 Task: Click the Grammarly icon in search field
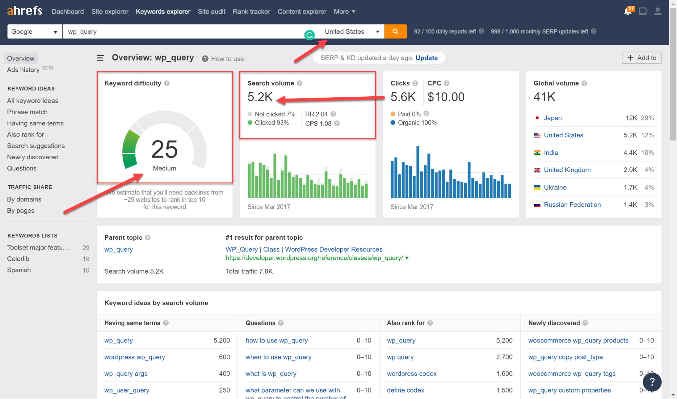pos(309,35)
